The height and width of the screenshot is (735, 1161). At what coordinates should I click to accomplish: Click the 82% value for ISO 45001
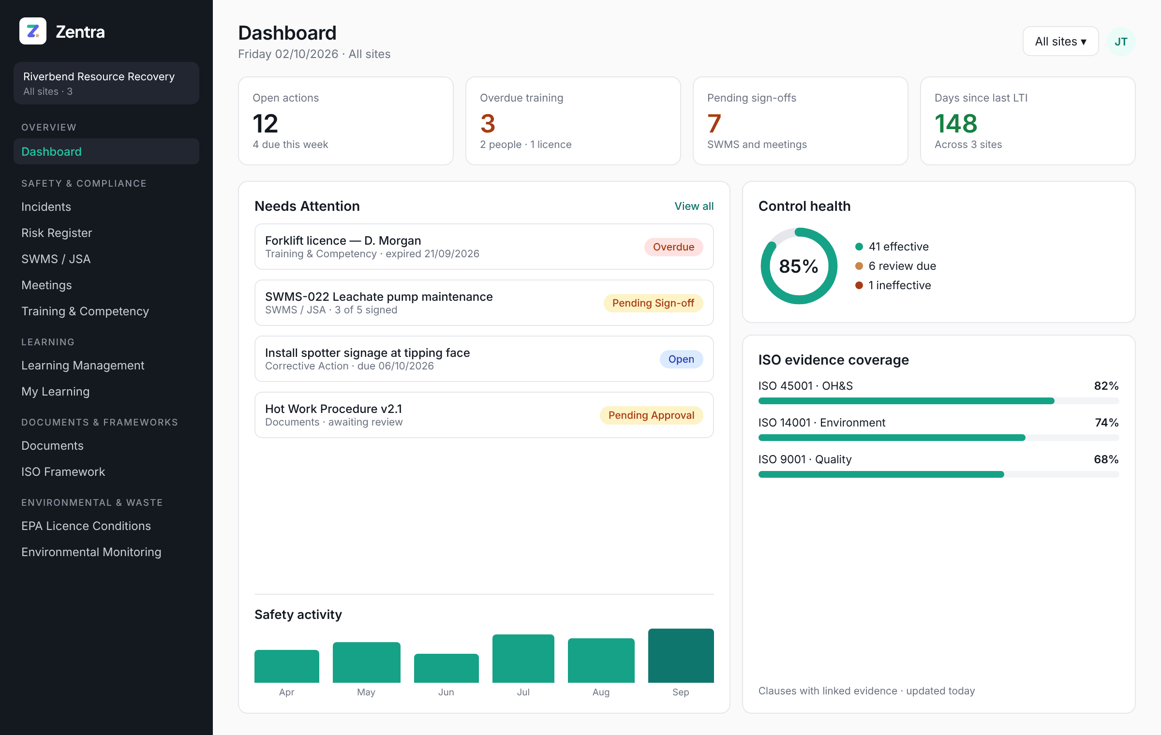tap(1106, 386)
